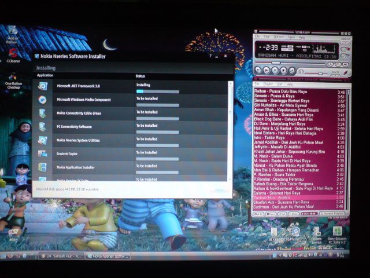370x278 pixels.
Task: Click the help question mark in Nokia installer
Action: tap(210, 56)
